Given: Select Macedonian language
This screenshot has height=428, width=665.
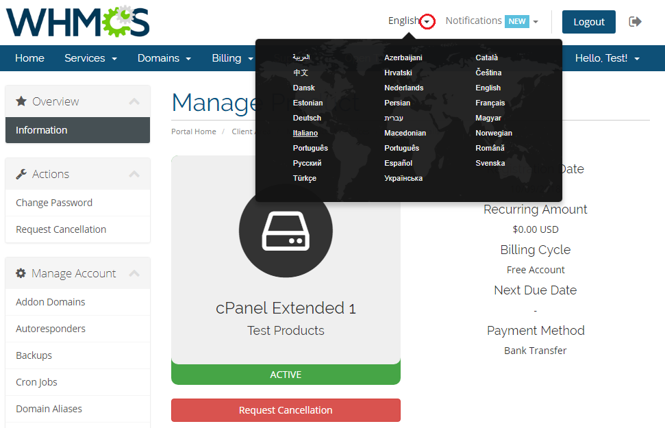Looking at the screenshot, I should click(405, 133).
